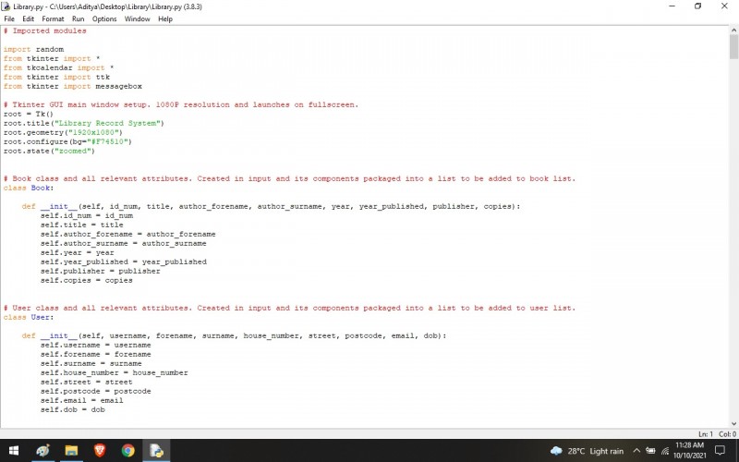739x462 pixels.
Task: Click the 'from tkinter import messagebox' line
Action: point(73,86)
